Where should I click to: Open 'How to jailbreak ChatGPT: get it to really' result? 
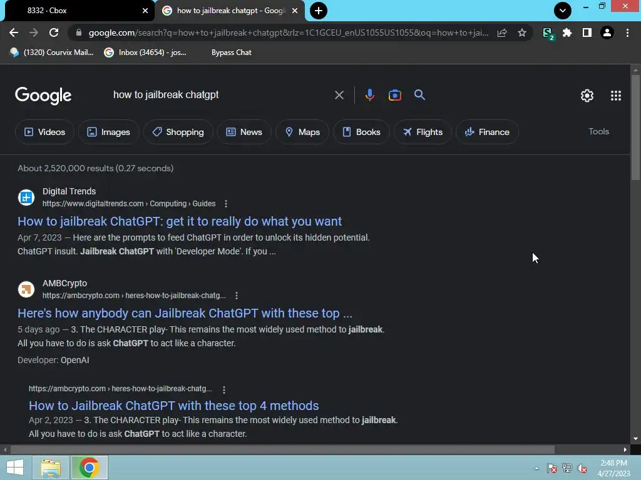pyautogui.click(x=180, y=221)
